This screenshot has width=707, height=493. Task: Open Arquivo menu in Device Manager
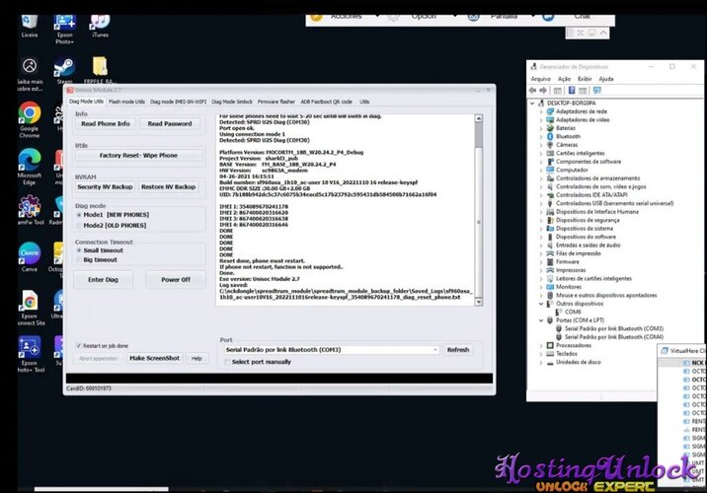[541, 79]
